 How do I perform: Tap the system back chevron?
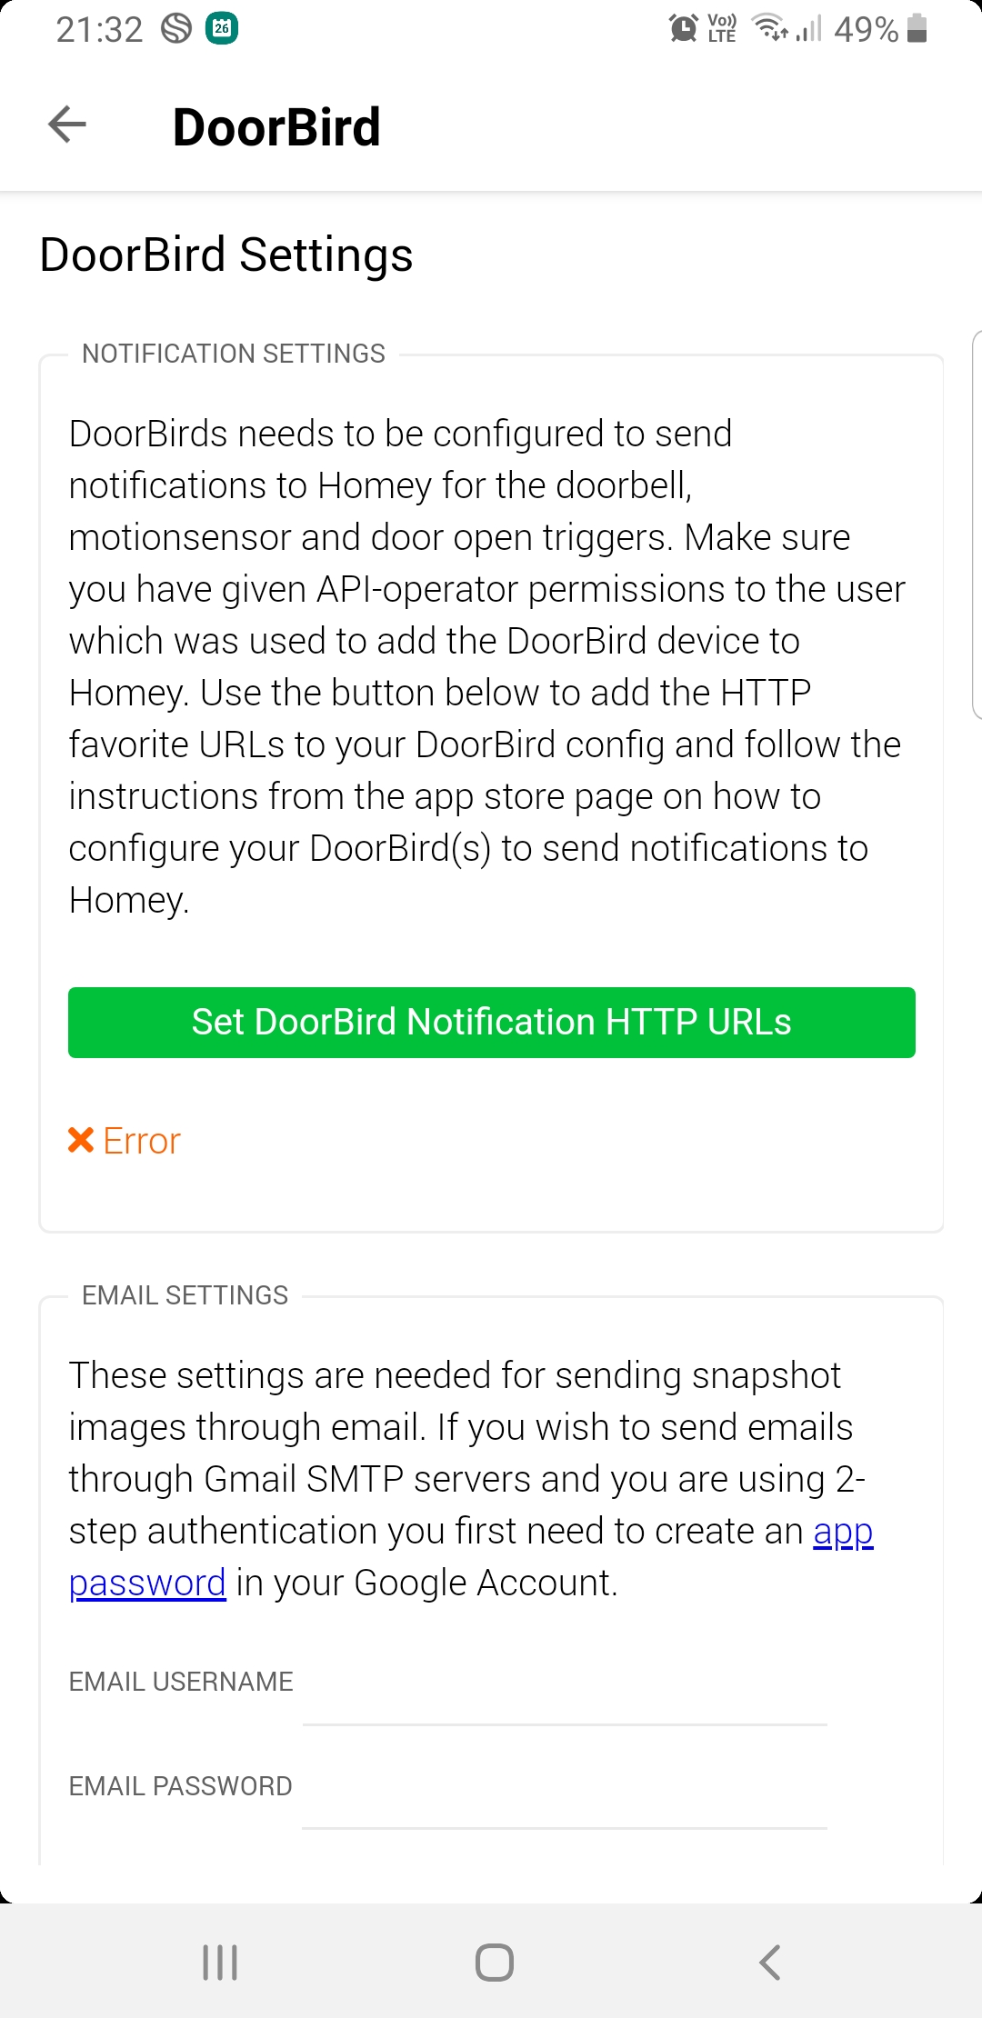[x=770, y=1963]
